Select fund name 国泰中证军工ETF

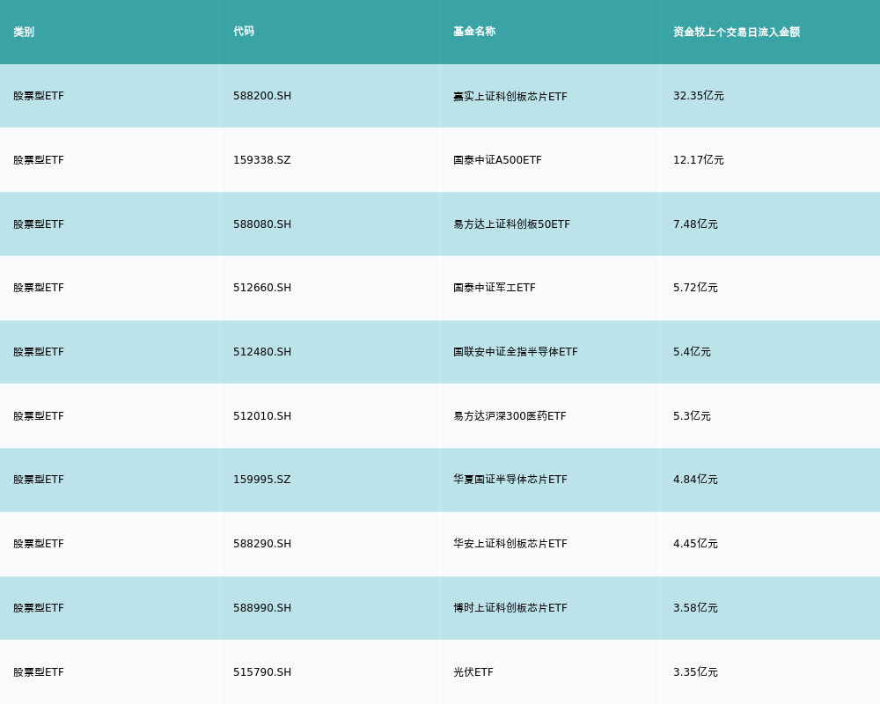click(495, 288)
